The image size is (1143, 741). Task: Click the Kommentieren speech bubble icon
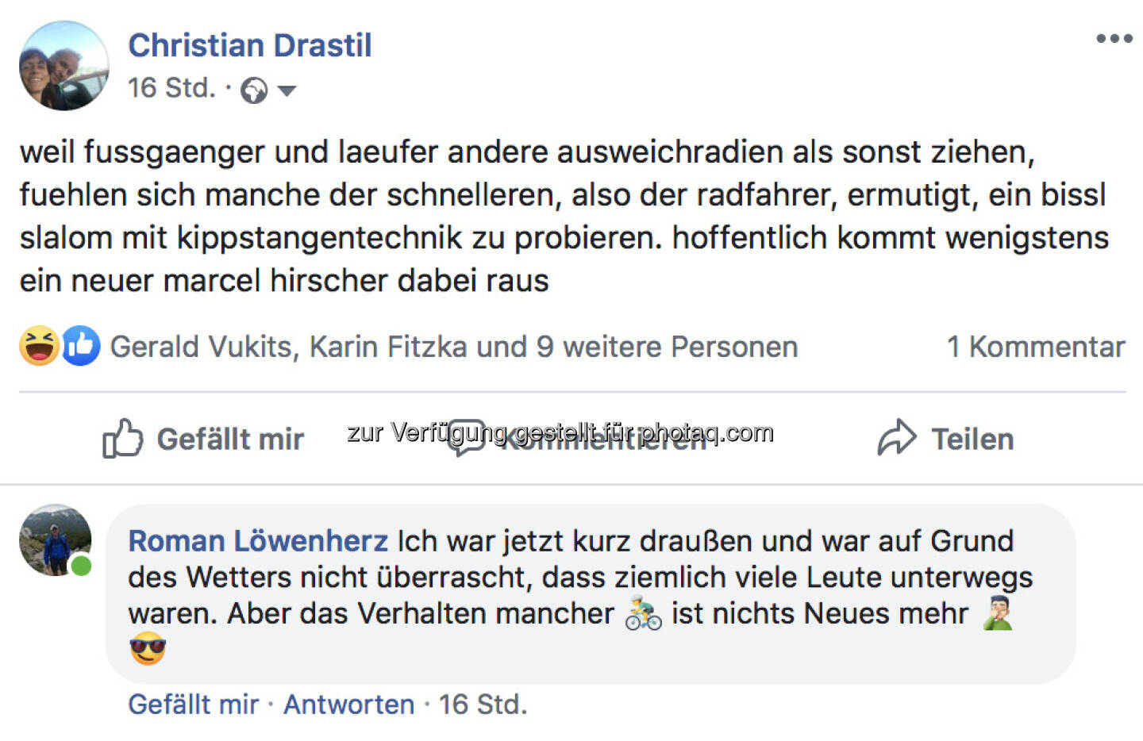click(466, 437)
